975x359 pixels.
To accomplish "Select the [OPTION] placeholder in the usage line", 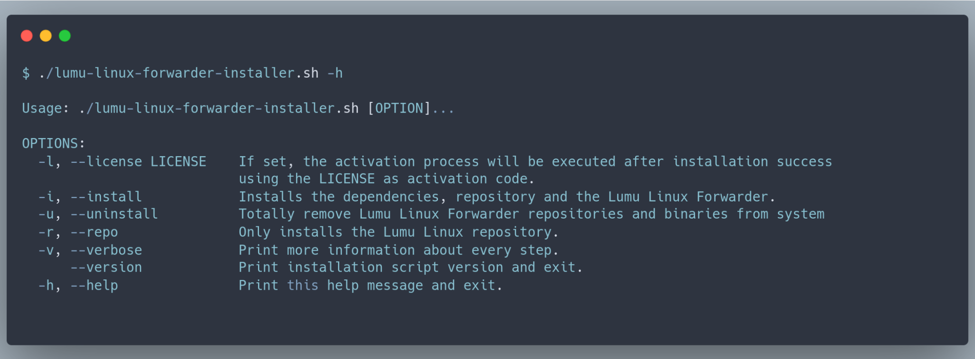I will point(399,108).
